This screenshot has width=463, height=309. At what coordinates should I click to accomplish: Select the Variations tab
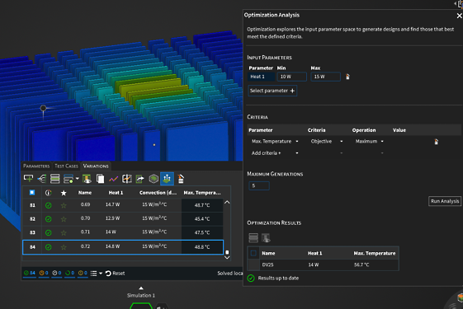[x=96, y=166]
